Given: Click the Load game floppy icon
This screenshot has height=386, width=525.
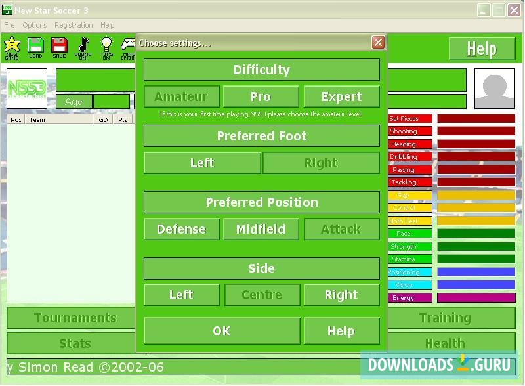Looking at the screenshot, I should coord(35,49).
